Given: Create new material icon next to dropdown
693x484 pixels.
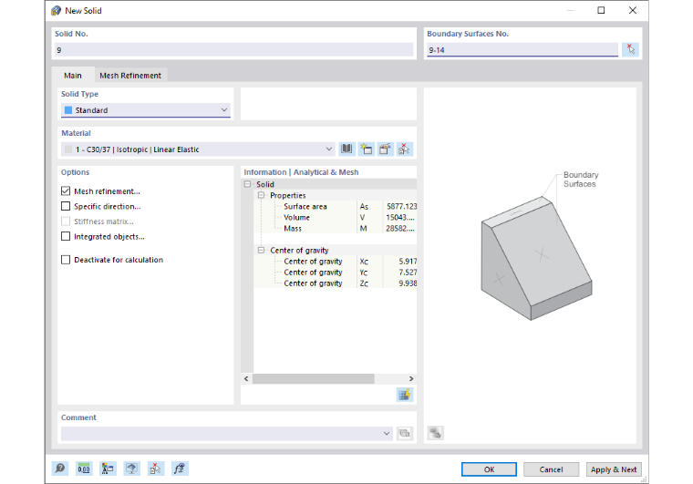Looking at the screenshot, I should click(x=366, y=149).
